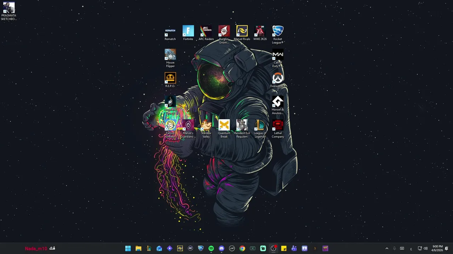Click the microphone tray icon
This screenshot has height=254, width=453.
click(394, 248)
